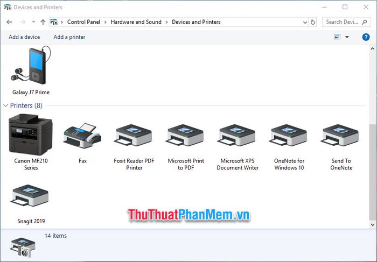This screenshot has height=262, width=377.
Task: Maximize the Devices and Printers window
Action: (345, 7)
